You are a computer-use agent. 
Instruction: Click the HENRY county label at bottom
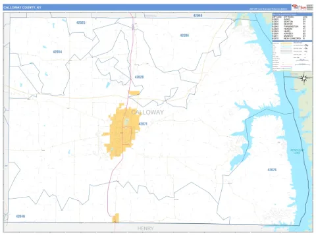point(145,228)
